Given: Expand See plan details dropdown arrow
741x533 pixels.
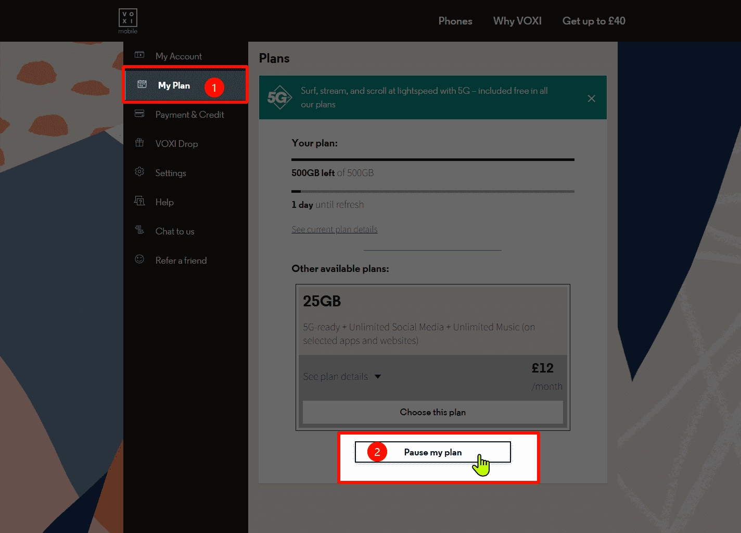Looking at the screenshot, I should click(x=378, y=377).
